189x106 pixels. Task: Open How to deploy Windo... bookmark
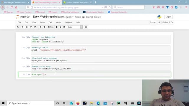(x=93, y=12)
